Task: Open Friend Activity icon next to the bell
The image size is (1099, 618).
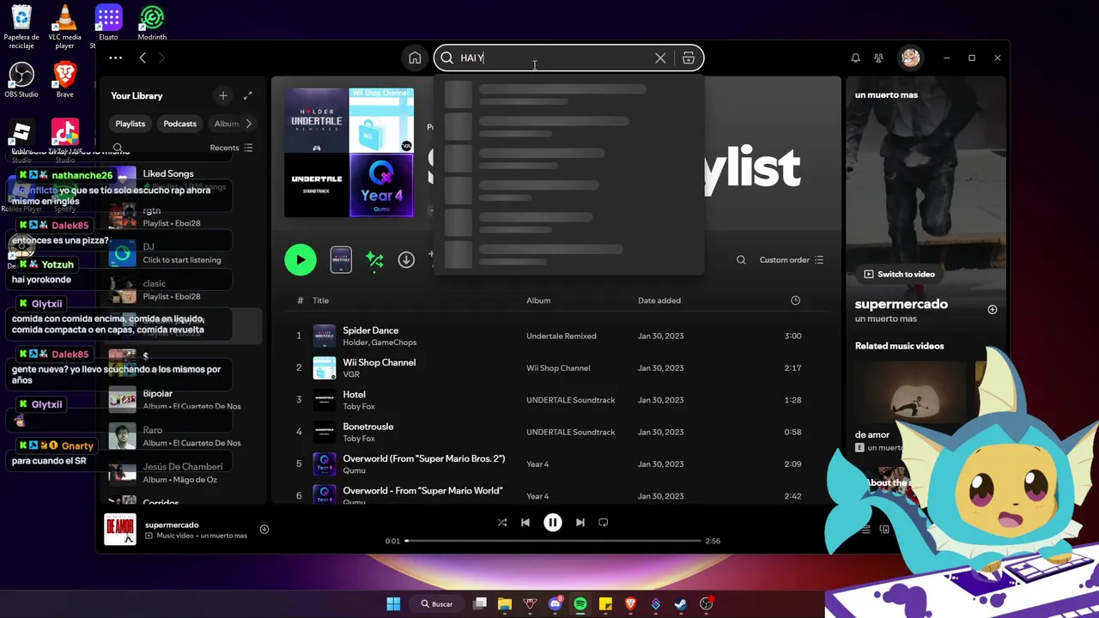Action: (878, 58)
